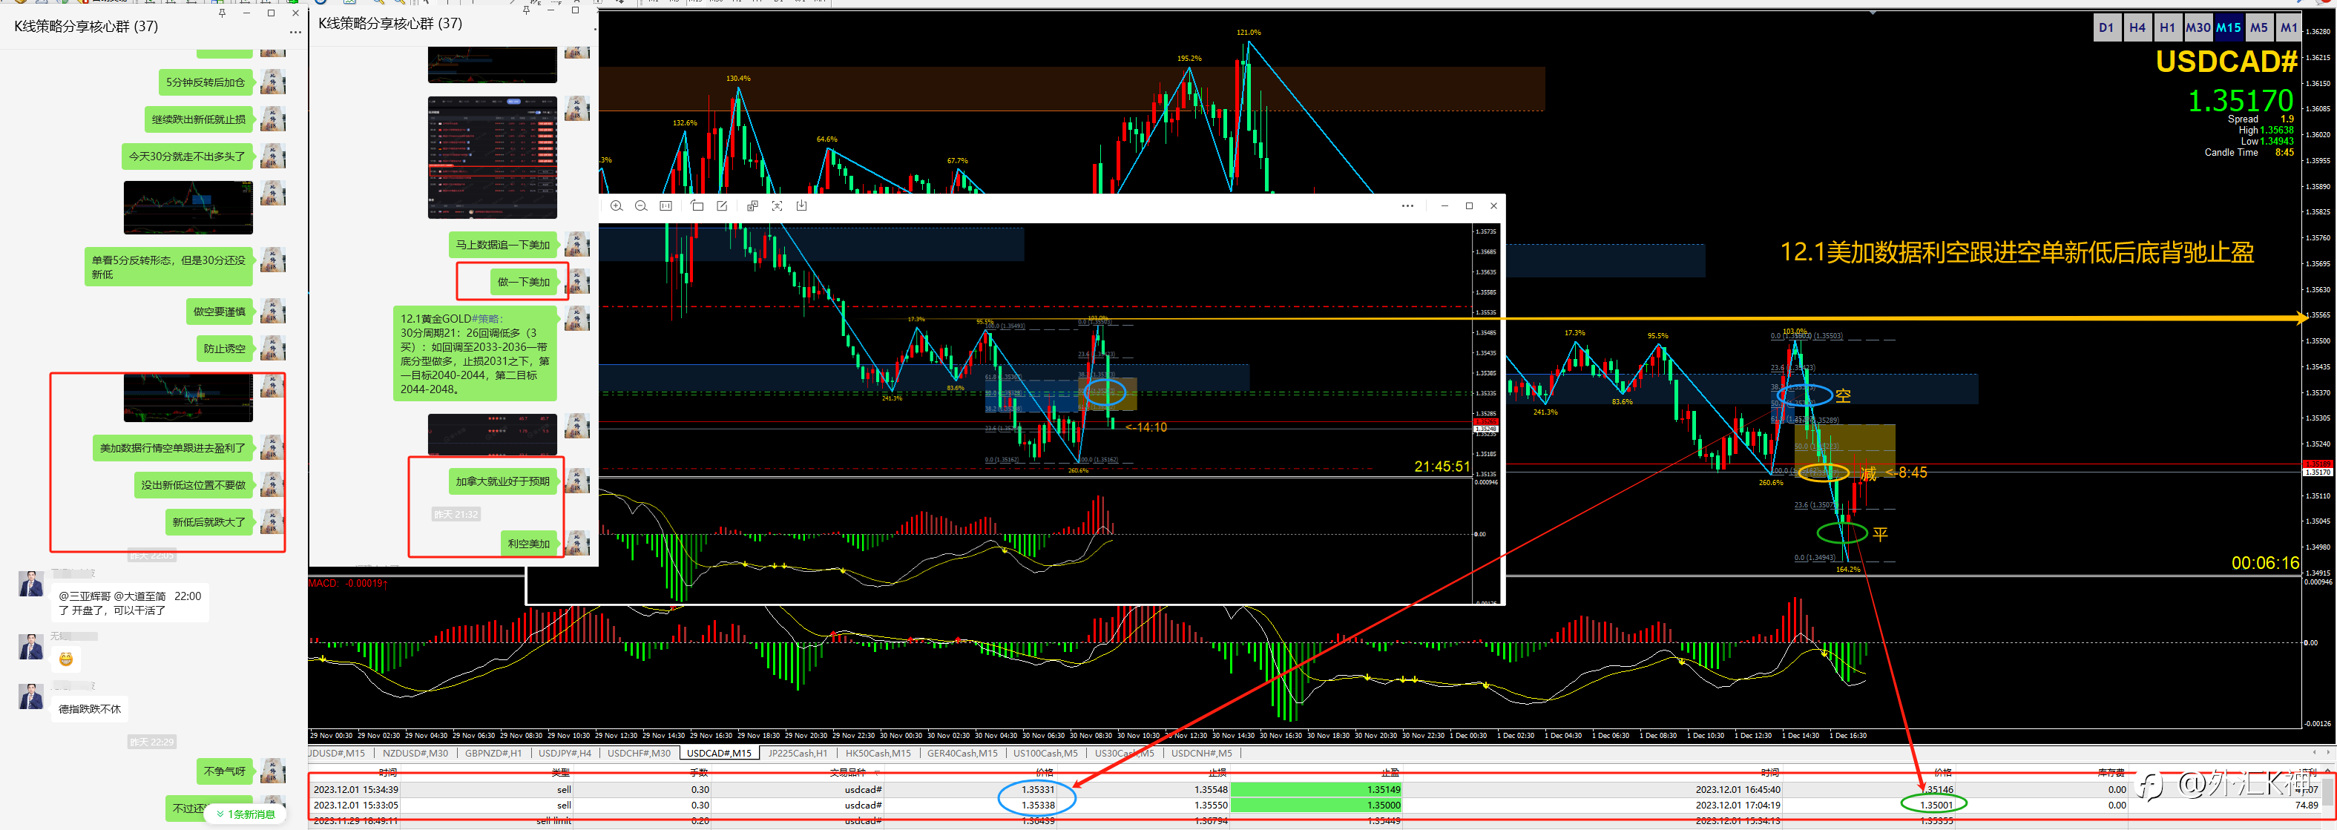Switch chart to D1 timeframe
The image size is (2337, 830).
[2106, 27]
